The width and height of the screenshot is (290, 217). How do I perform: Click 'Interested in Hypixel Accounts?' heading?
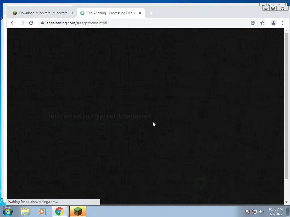(100, 116)
